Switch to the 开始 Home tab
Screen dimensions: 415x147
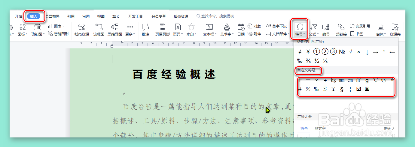[x=19, y=16]
